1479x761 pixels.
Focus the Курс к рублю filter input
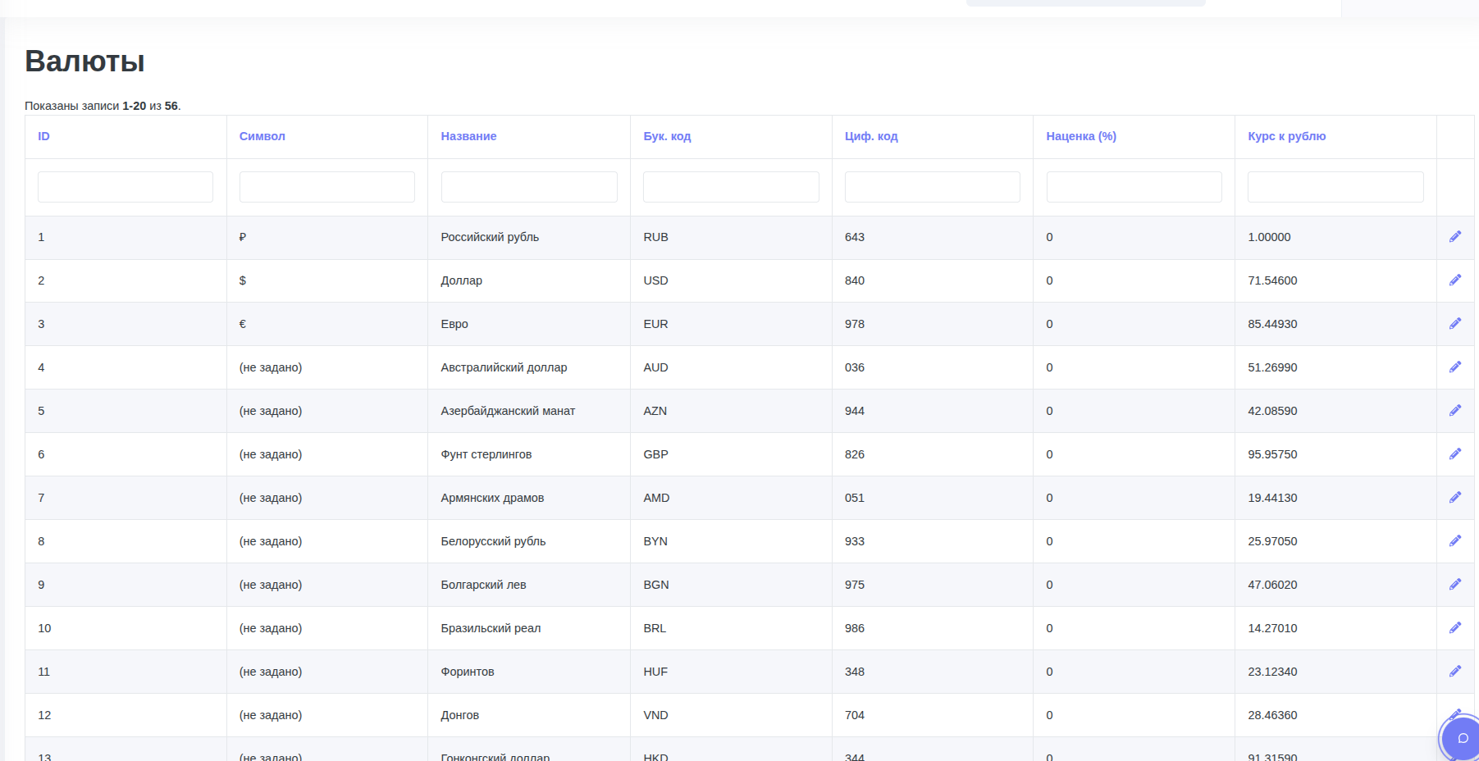(x=1335, y=187)
